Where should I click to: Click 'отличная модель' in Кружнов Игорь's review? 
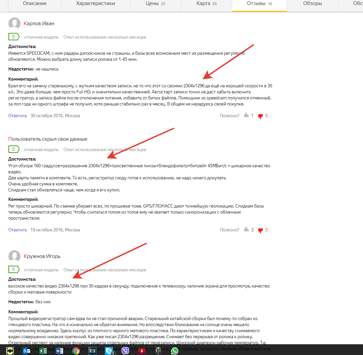click(x=41, y=270)
